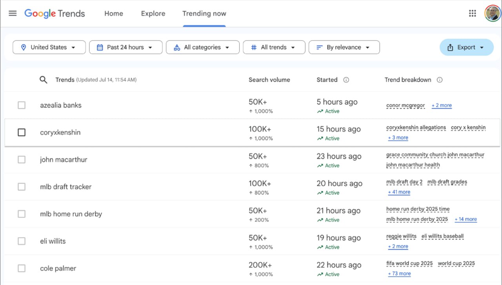The width and height of the screenshot is (502, 285).
Task: Click the sort icon in By relevance filter
Action: [x=319, y=47]
